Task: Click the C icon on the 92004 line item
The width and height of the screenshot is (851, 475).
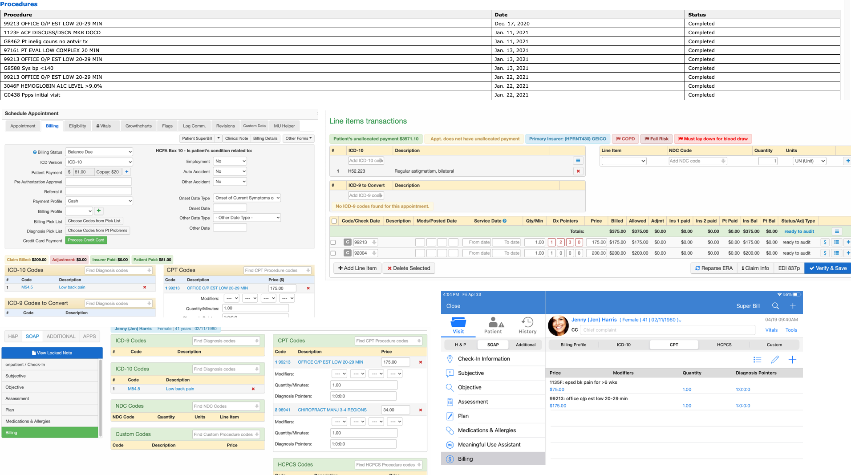Action: (348, 253)
